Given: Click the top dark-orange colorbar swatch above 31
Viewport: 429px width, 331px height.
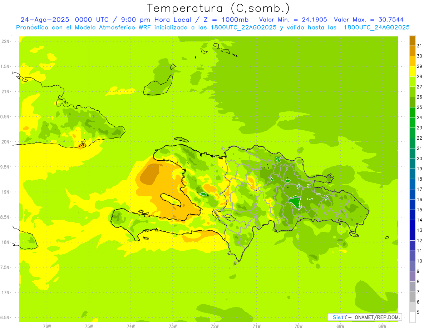Looking at the screenshot, I should click(412, 41).
